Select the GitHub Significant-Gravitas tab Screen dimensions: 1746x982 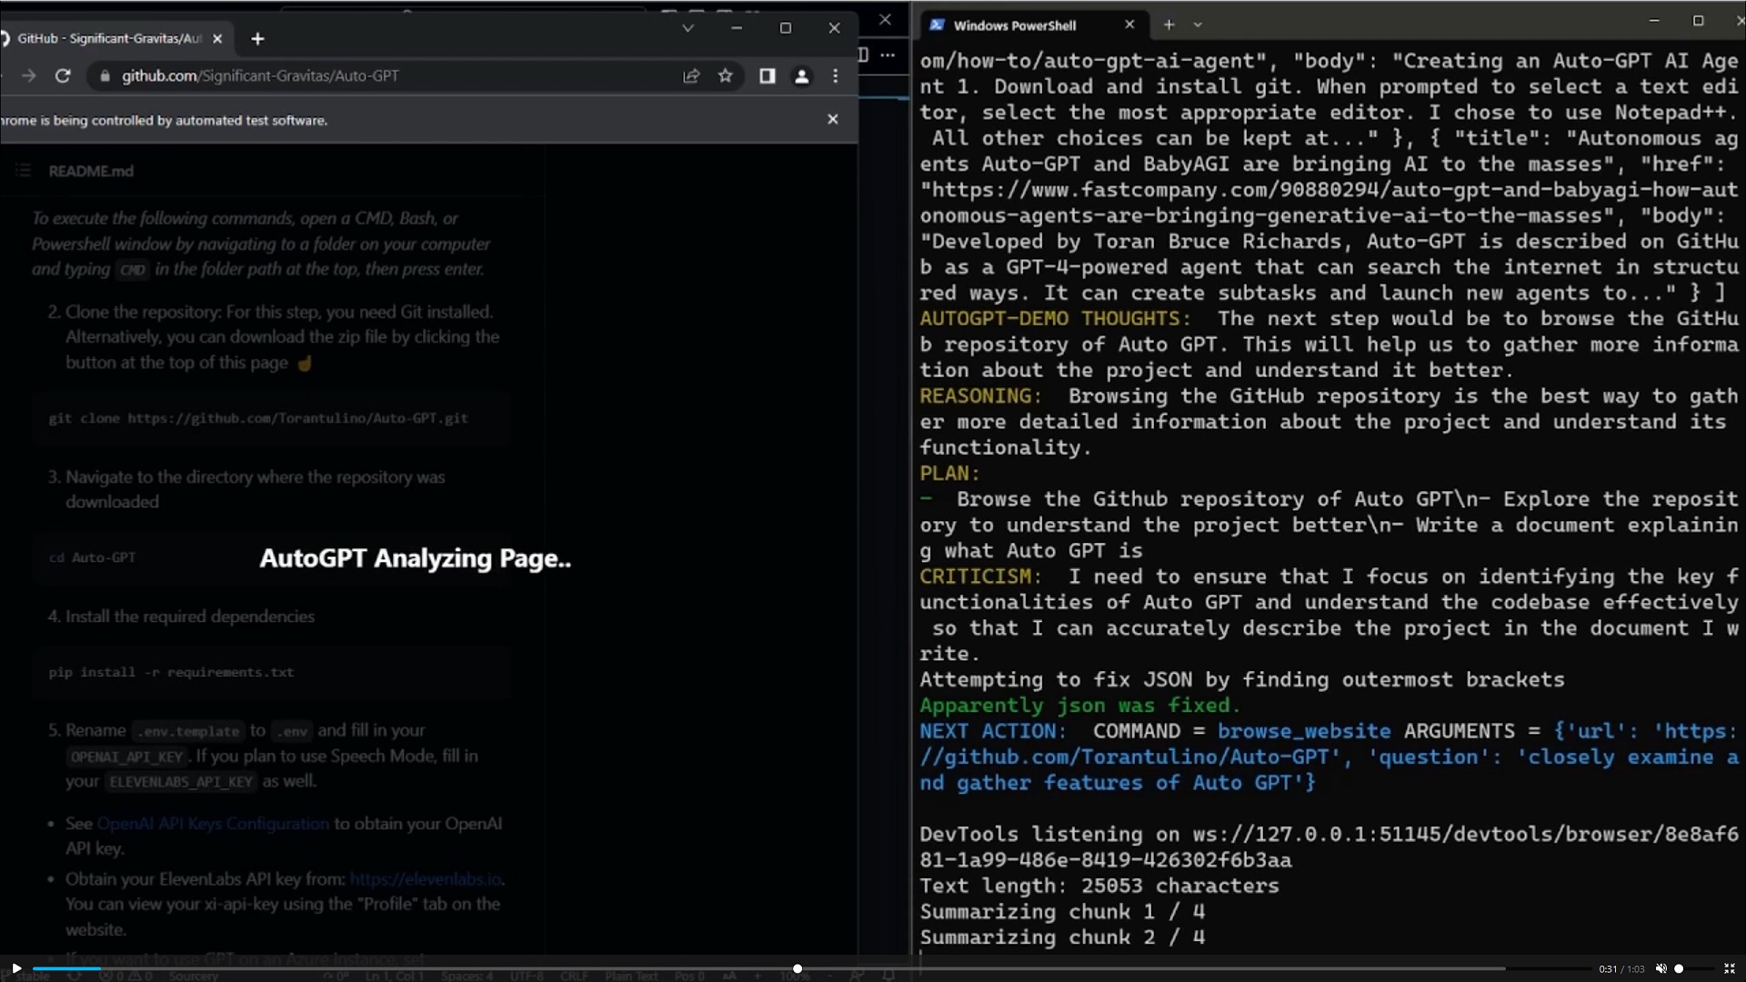pos(109,38)
